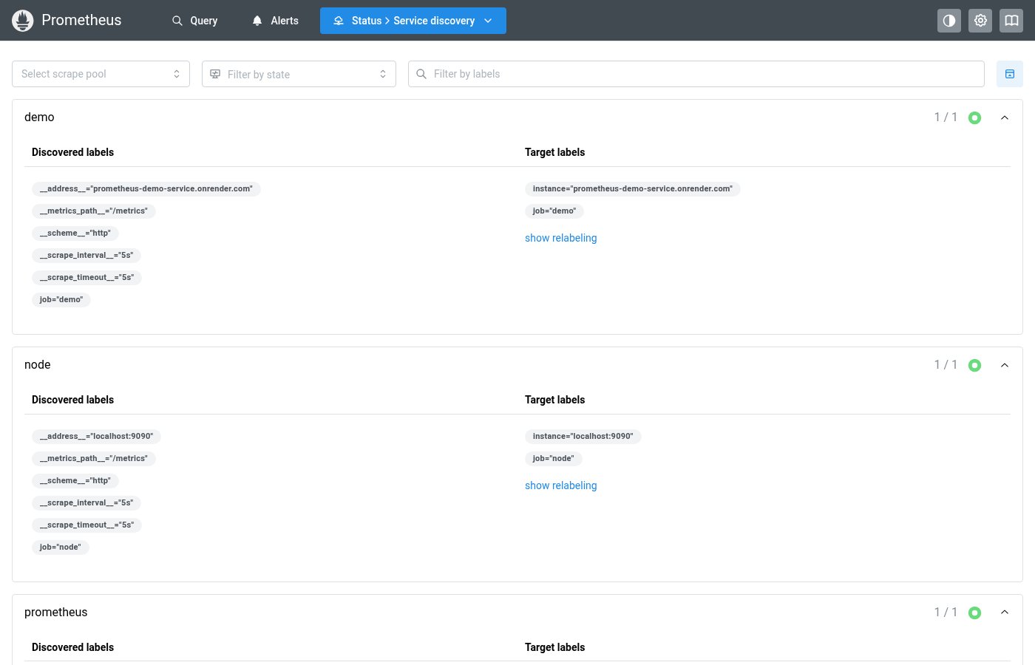Viewport: 1035px width, 665px height.
Task: Show relabeling for the node target
Action: [560, 485]
